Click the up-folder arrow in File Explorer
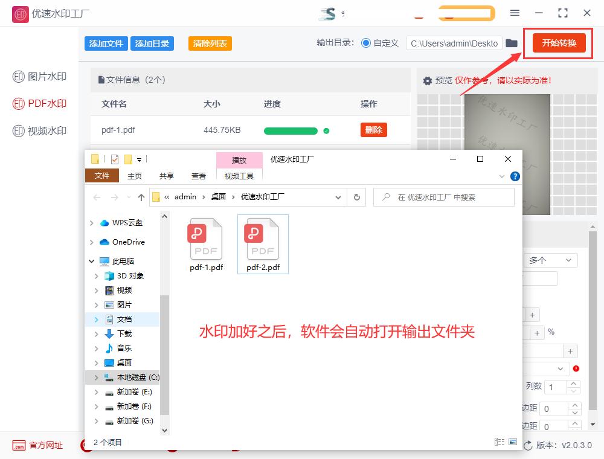 point(141,197)
